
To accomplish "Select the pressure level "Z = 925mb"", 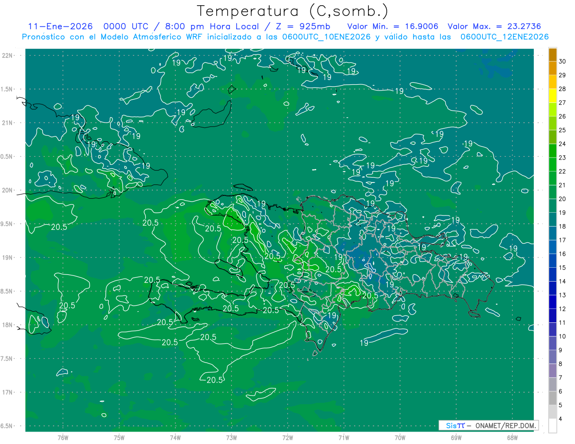I will [303, 27].
